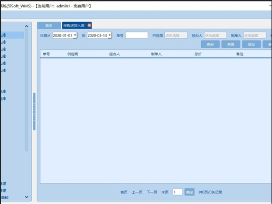This screenshot has height=204, width=272.
Task: Click the 查看 button
Action: (231, 45)
